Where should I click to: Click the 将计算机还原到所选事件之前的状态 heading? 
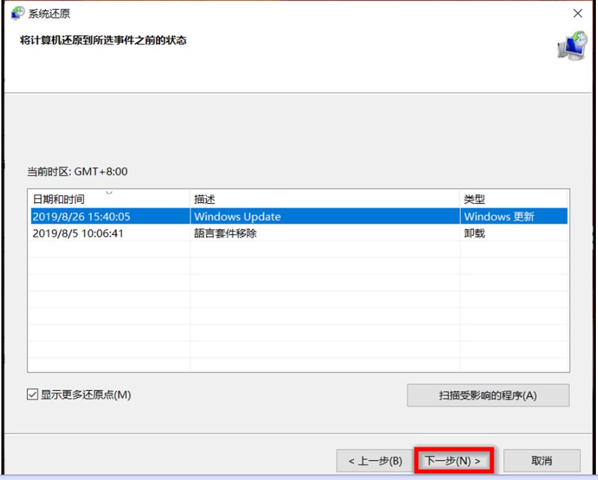(100, 40)
